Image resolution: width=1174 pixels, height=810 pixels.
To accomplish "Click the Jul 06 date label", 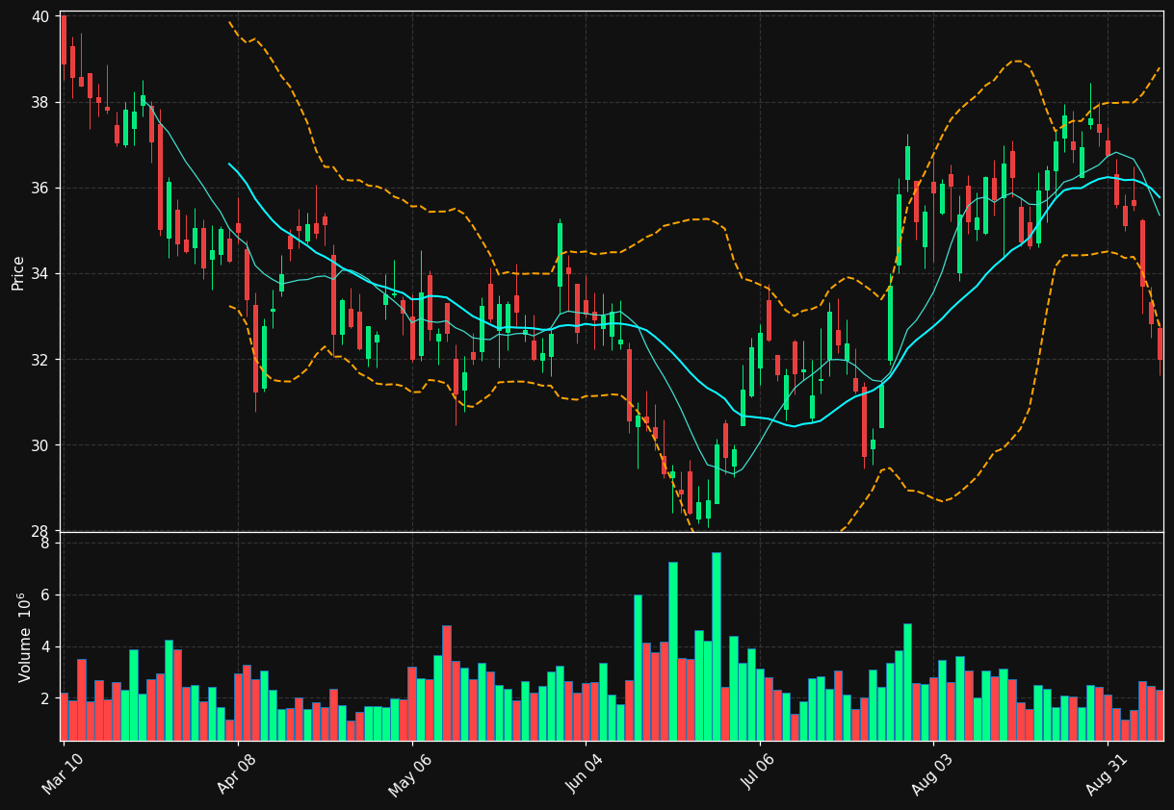I will (x=758, y=773).
